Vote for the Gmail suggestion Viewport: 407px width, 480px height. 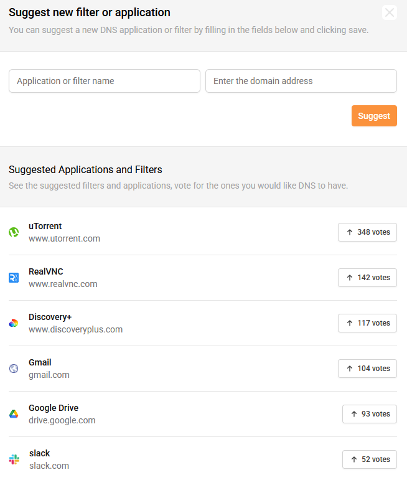coord(367,369)
